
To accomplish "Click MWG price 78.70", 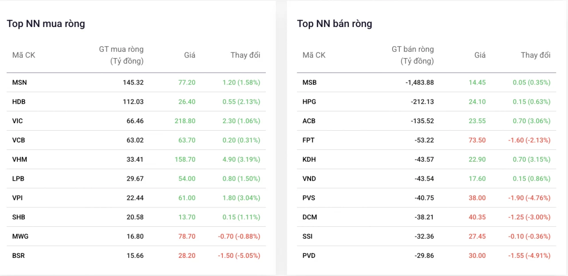I will (x=187, y=237).
